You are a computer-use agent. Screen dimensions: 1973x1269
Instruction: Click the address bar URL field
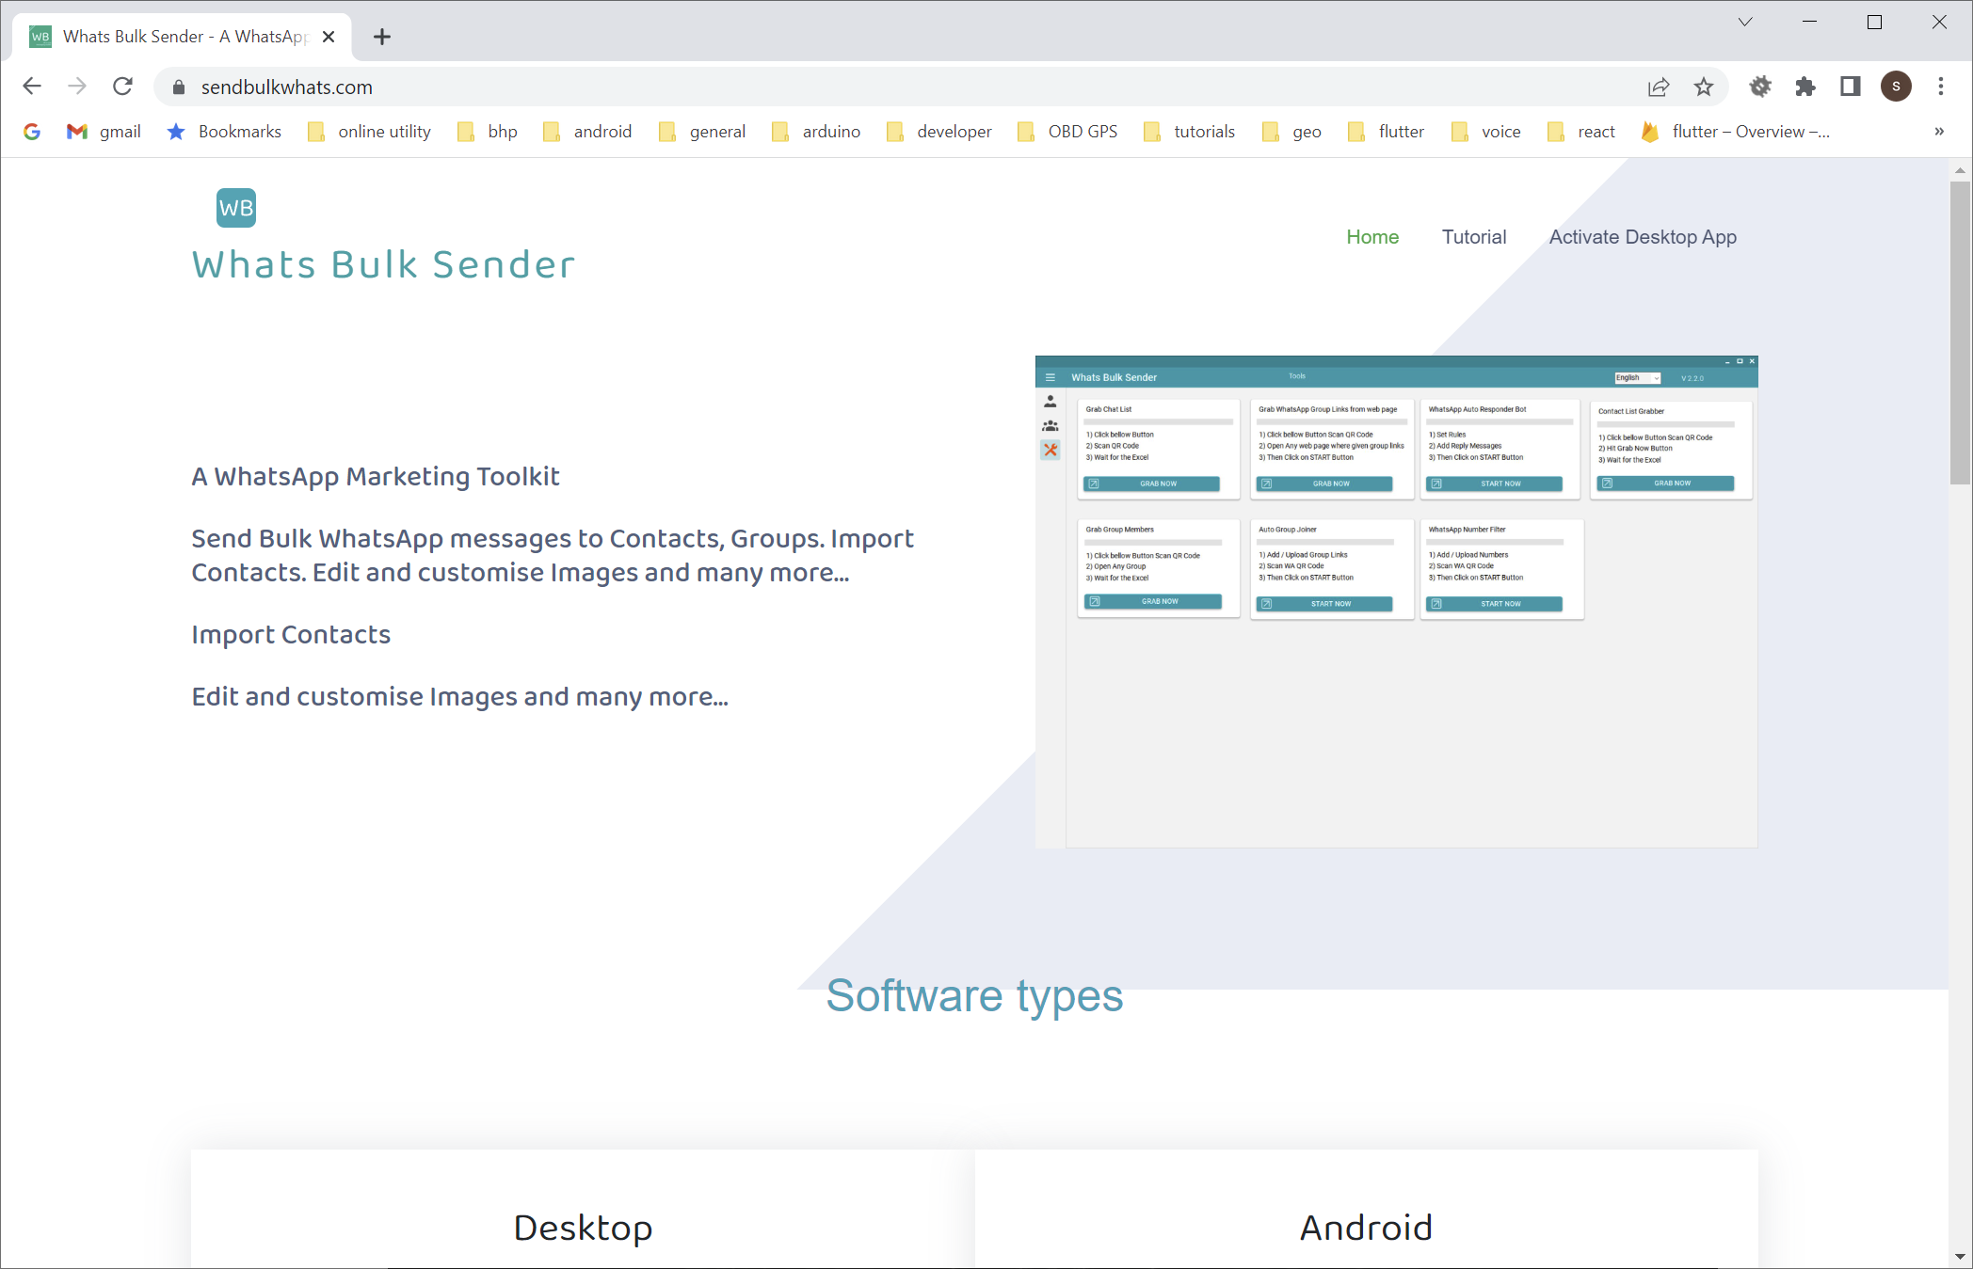pyautogui.click(x=847, y=87)
